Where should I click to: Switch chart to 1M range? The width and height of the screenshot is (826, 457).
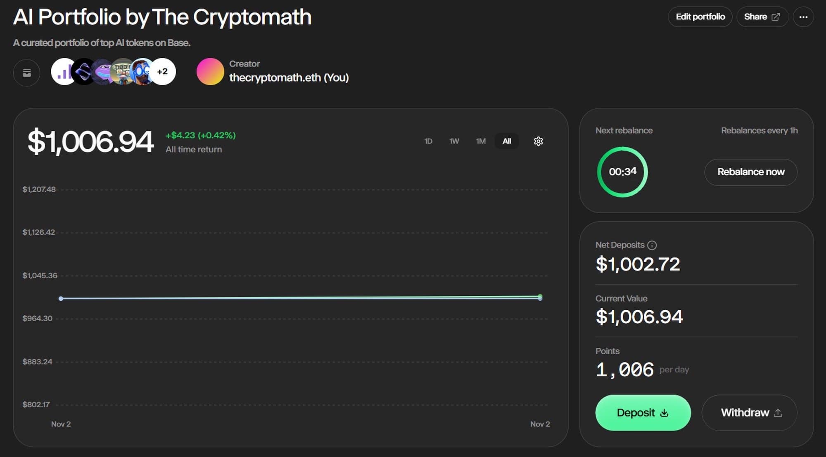coord(480,141)
